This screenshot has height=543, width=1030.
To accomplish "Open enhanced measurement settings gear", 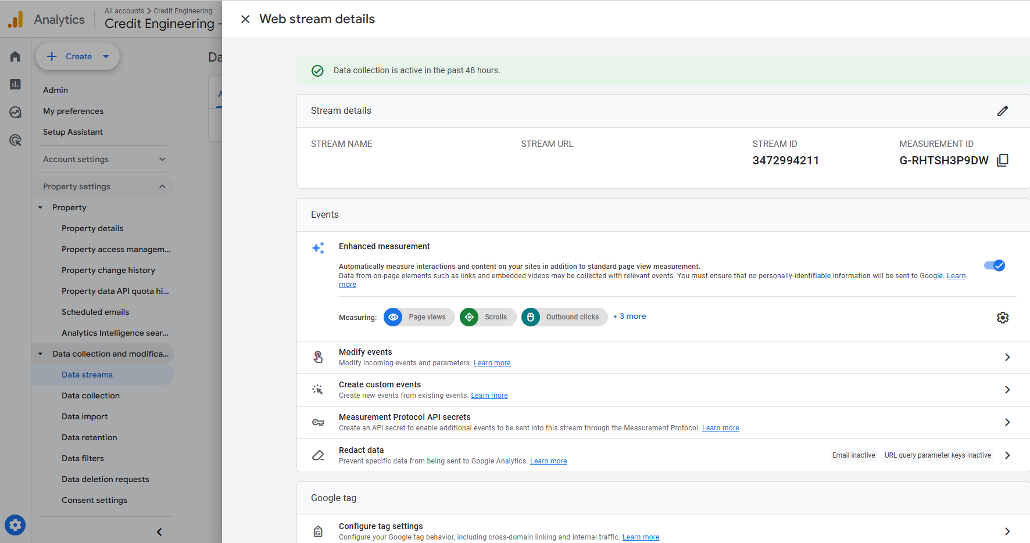I will (1003, 318).
